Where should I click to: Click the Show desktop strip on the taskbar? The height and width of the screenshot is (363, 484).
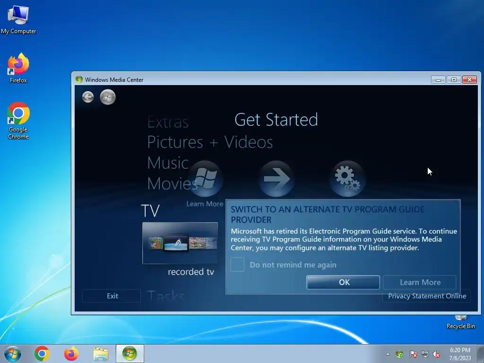click(x=480, y=354)
